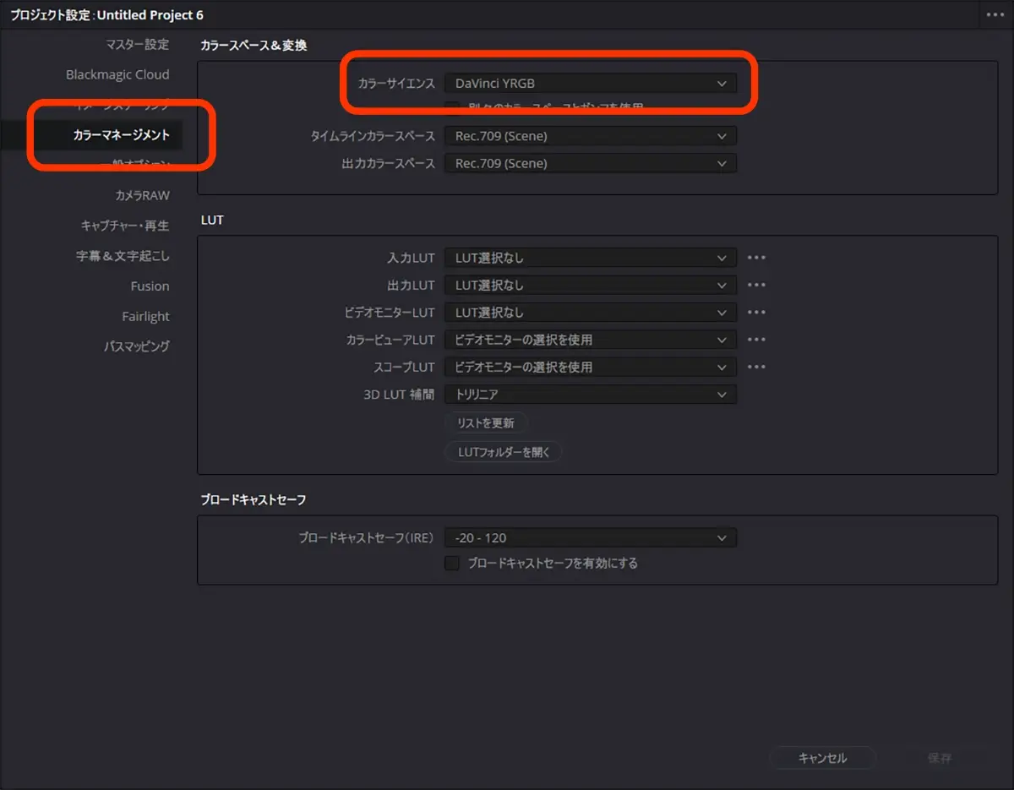
Task: Open the 入力LUT selection dropdown
Action: (x=590, y=258)
